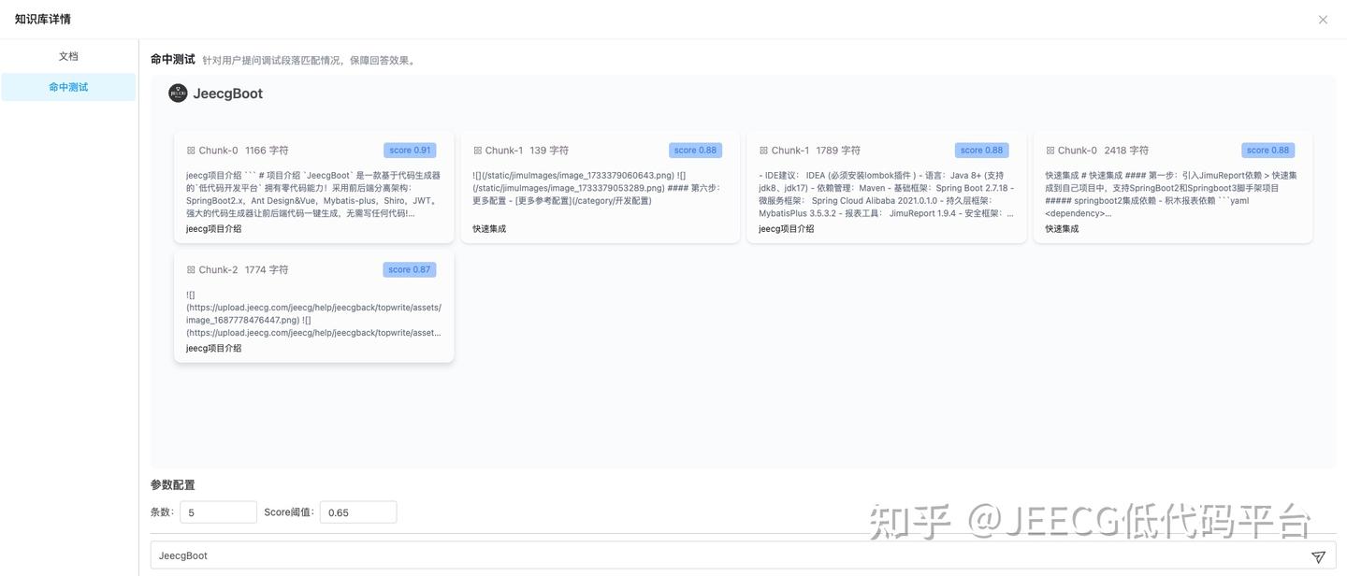Click 快速集成 label on 139 字符 card
1347x576 pixels.
(x=489, y=229)
